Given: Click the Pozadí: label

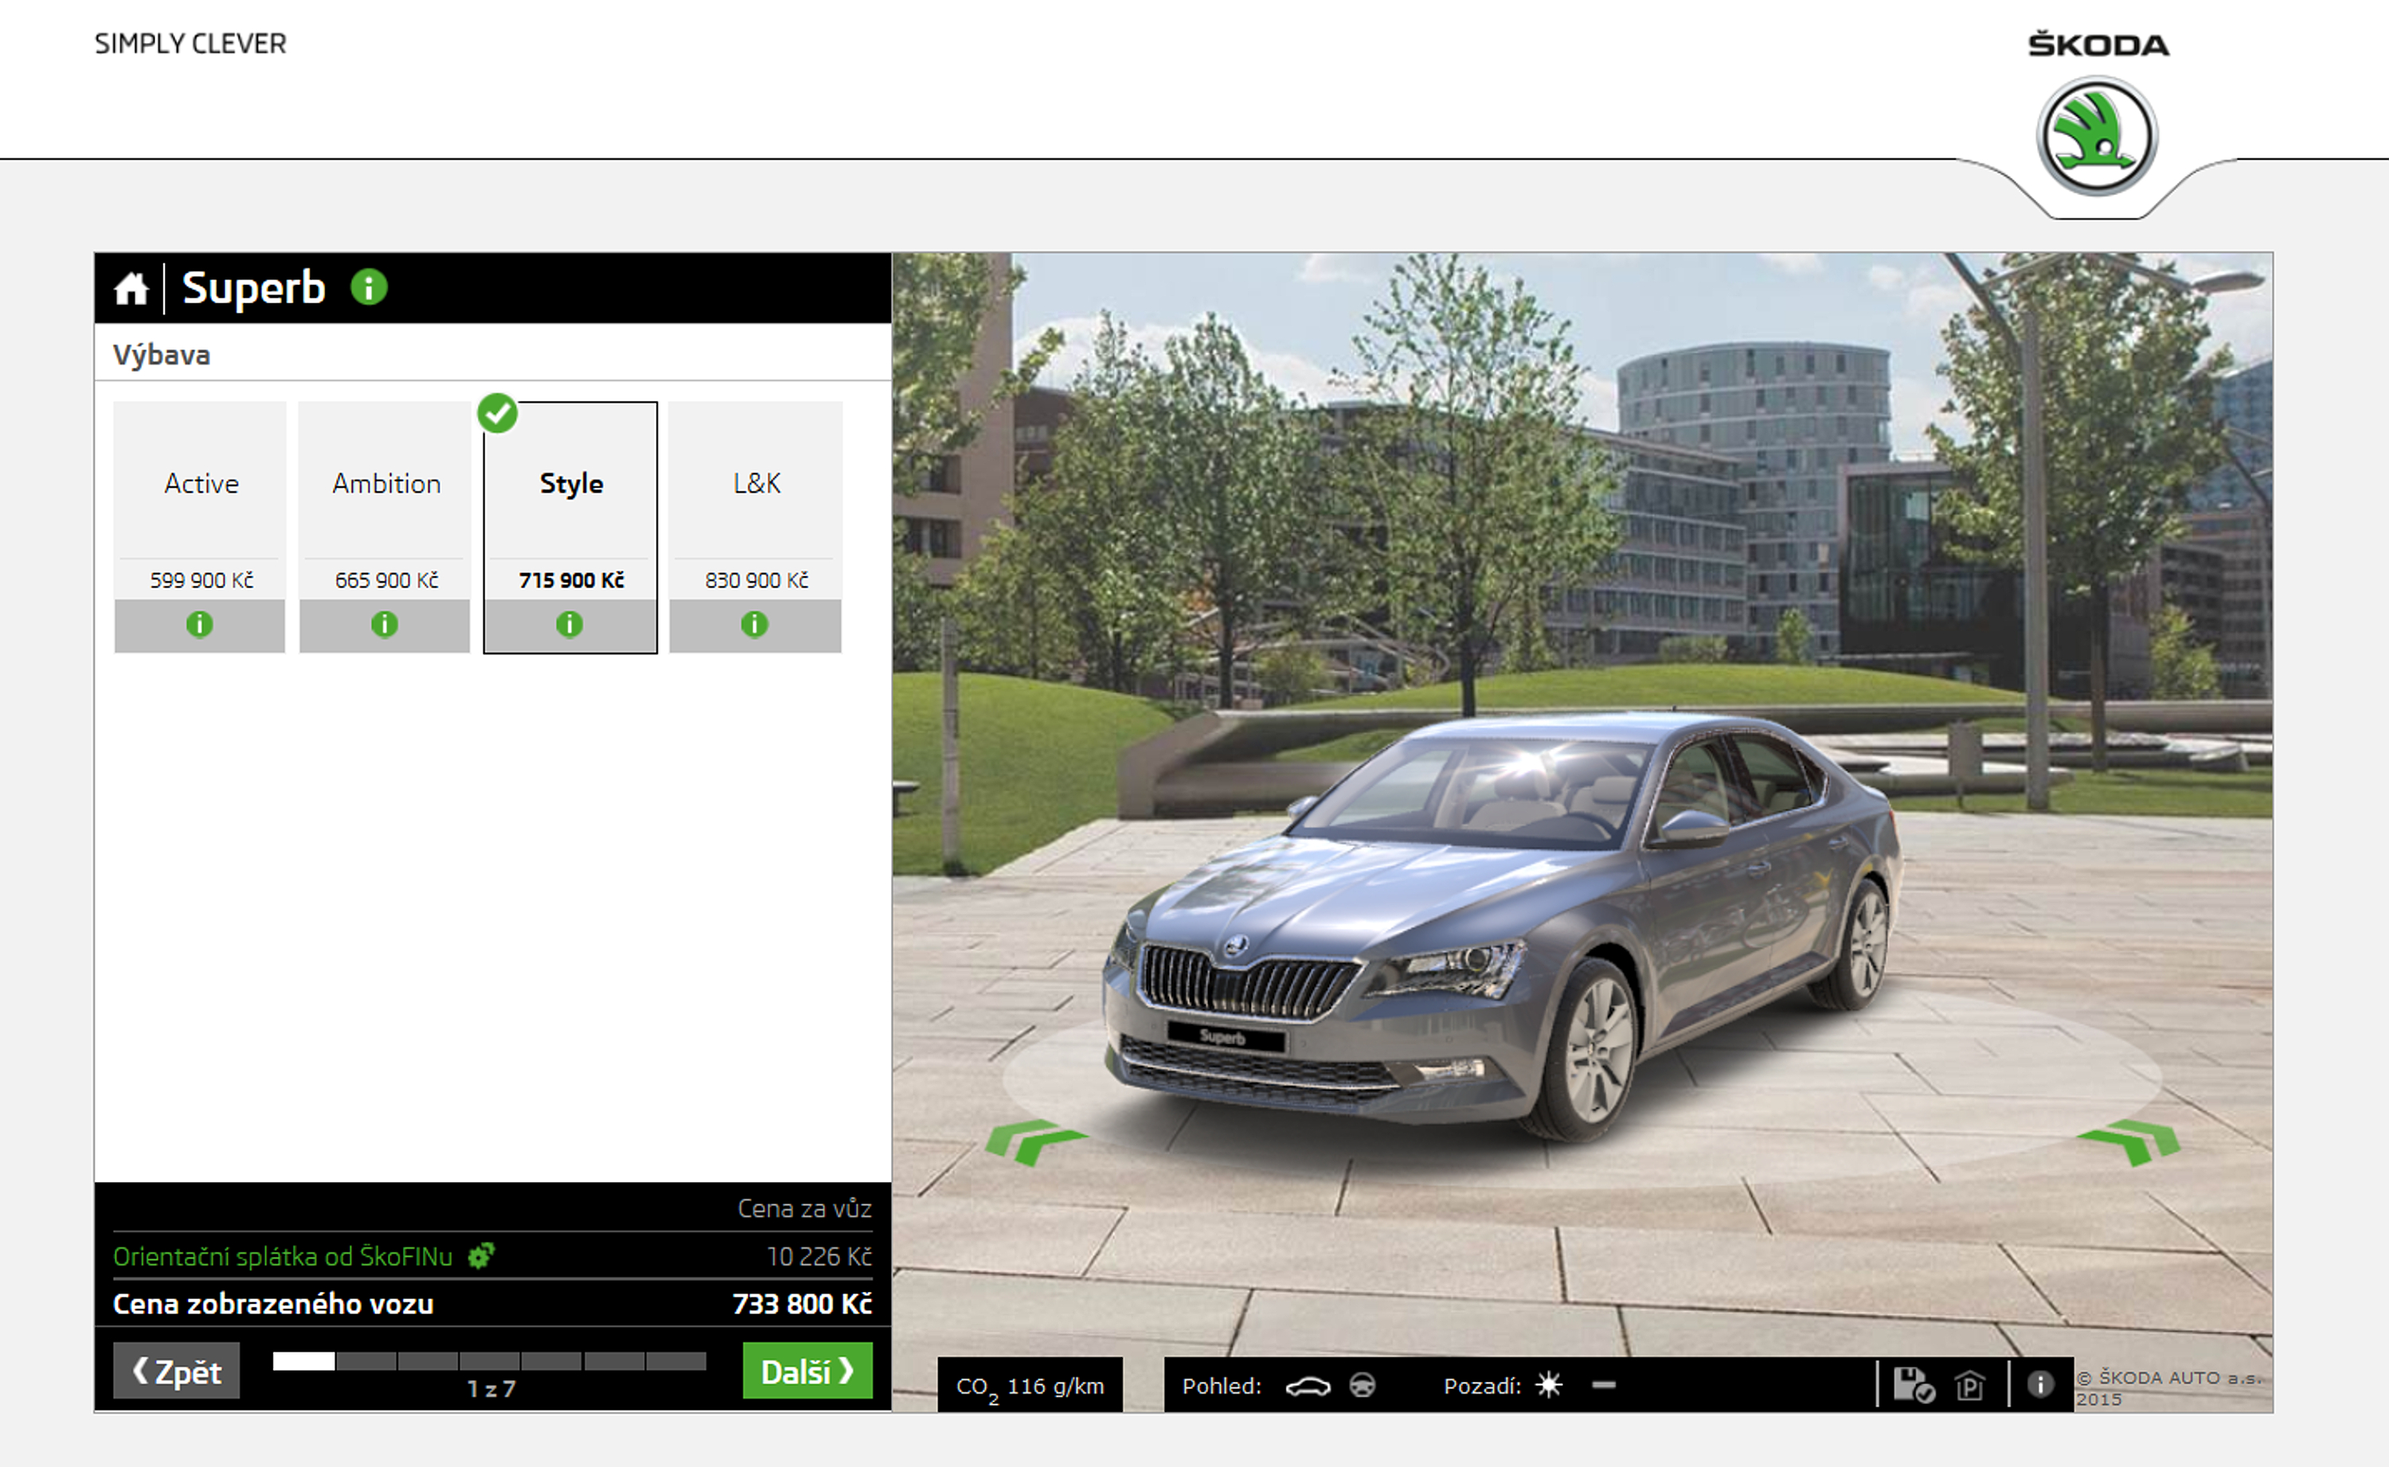Looking at the screenshot, I should coord(1483,1386).
